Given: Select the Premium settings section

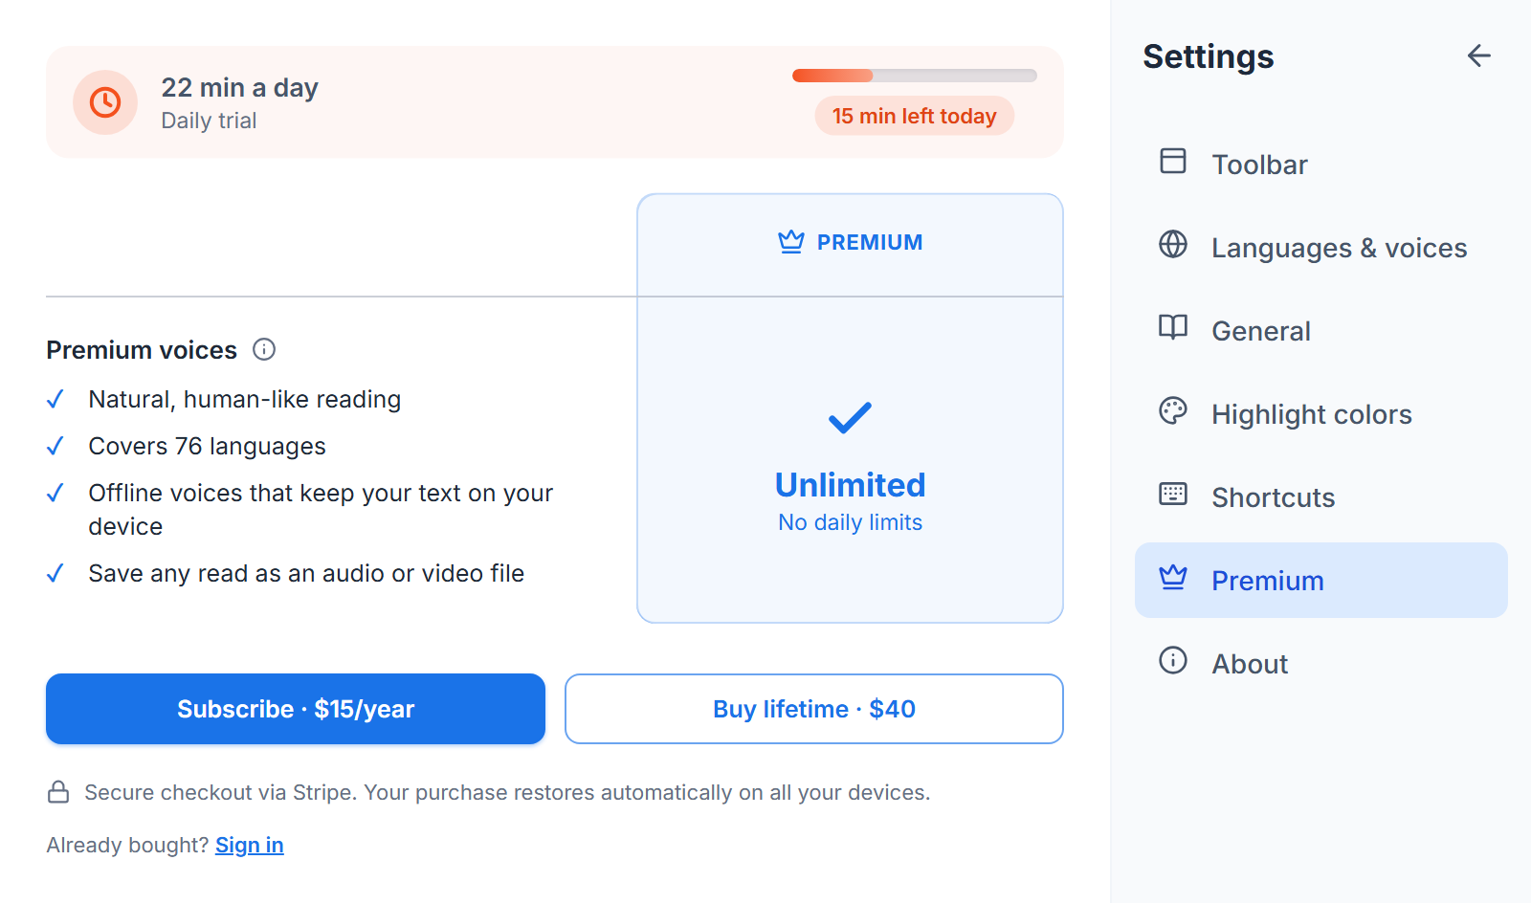Looking at the screenshot, I should (1321, 581).
